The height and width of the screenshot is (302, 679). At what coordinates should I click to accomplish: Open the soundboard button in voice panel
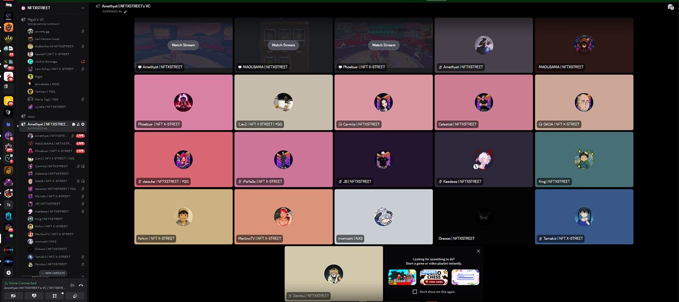tap(75, 296)
